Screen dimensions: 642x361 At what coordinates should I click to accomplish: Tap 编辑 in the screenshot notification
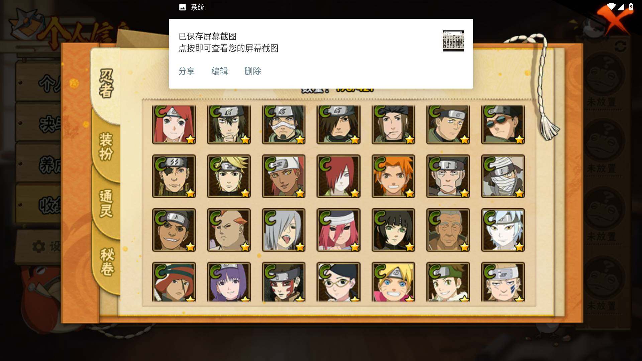(x=220, y=71)
